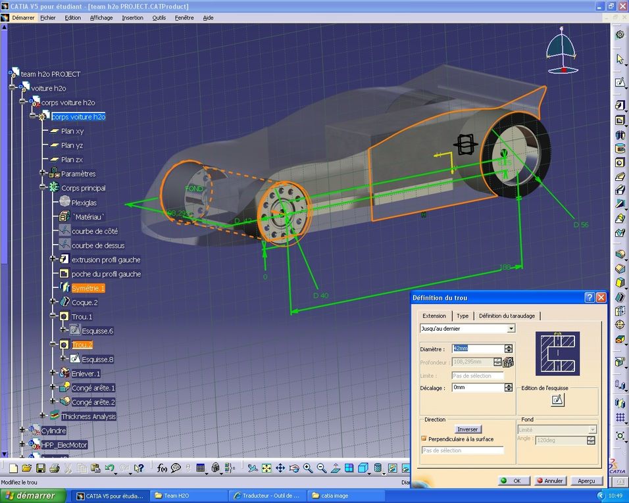Click the Décalage value field
This screenshot has height=503, width=629.
pos(478,387)
